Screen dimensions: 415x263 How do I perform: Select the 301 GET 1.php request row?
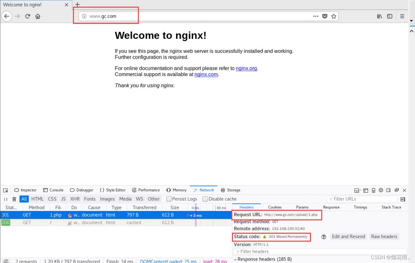(116, 215)
